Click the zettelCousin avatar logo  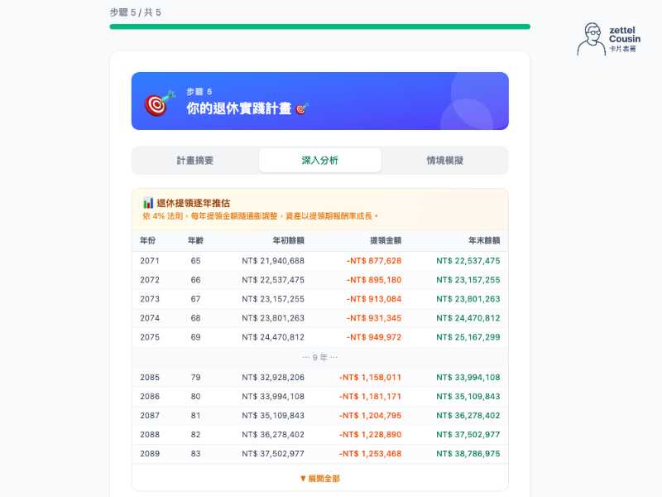coord(592,33)
